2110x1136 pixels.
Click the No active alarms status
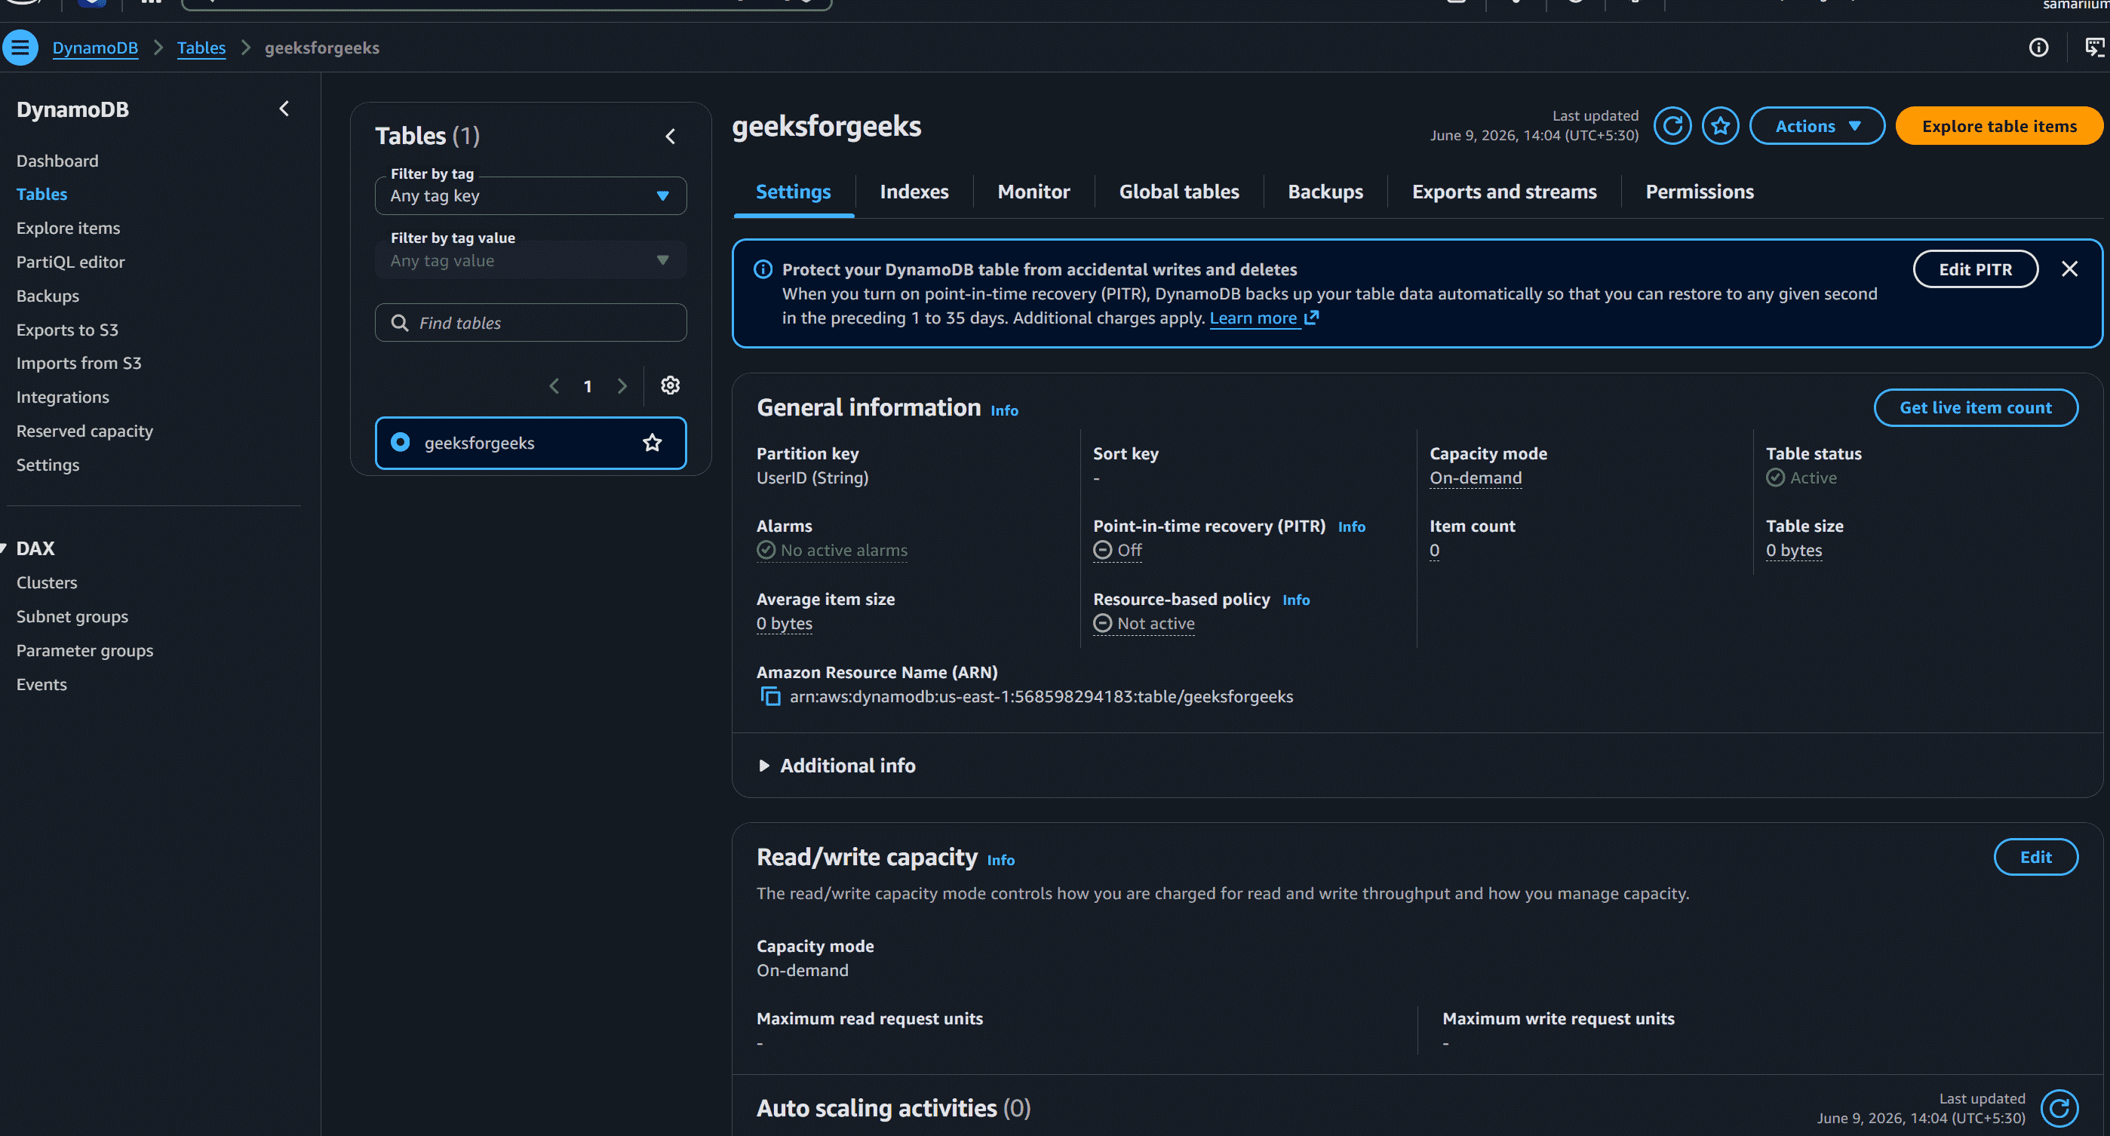point(832,551)
